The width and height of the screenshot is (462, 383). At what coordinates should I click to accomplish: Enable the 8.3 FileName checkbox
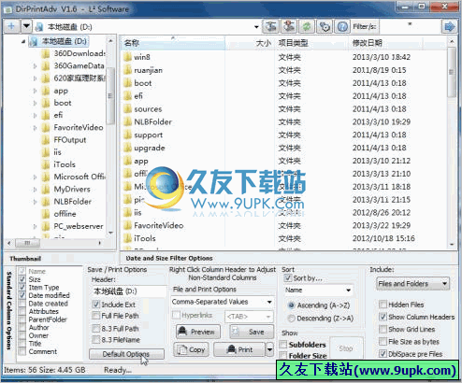pyautogui.click(x=96, y=340)
